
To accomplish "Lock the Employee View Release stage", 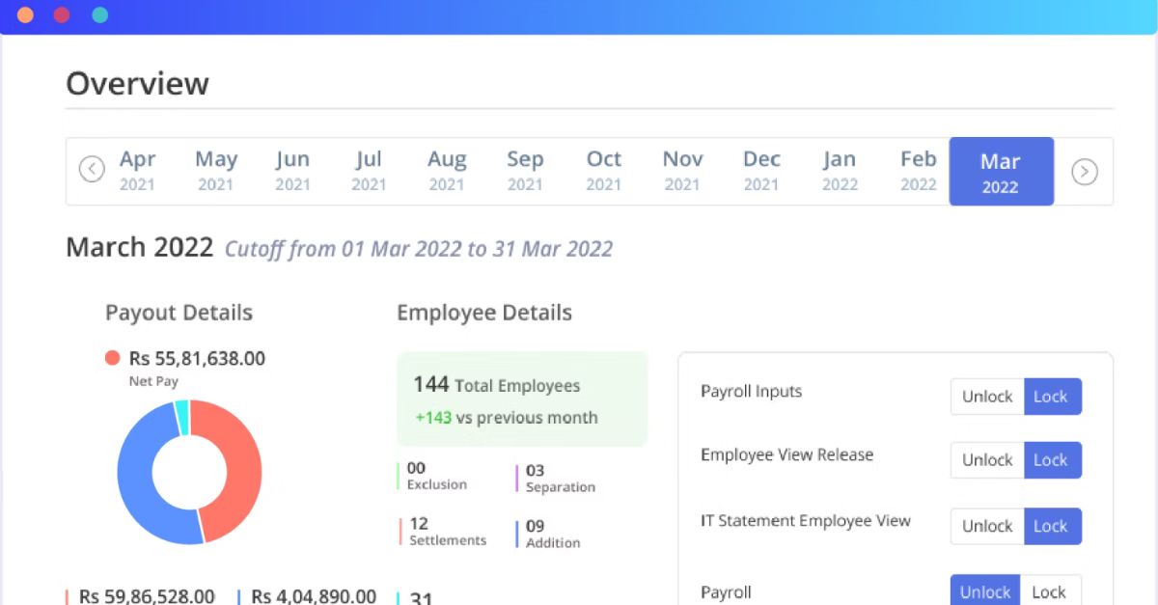I will 1052,460.
